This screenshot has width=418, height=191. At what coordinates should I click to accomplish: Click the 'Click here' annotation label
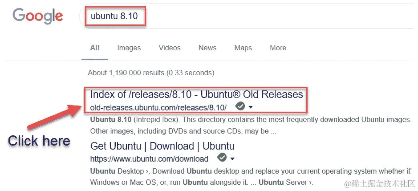39,141
